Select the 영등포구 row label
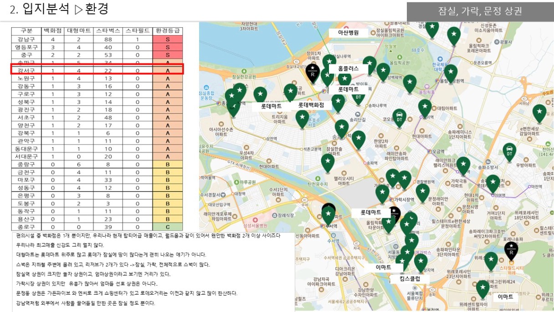Image resolution: width=554 pixels, height=312 pixels. (x=26, y=47)
